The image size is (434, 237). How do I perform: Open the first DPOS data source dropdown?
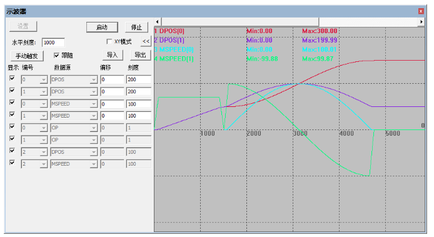pyautogui.click(x=94, y=80)
